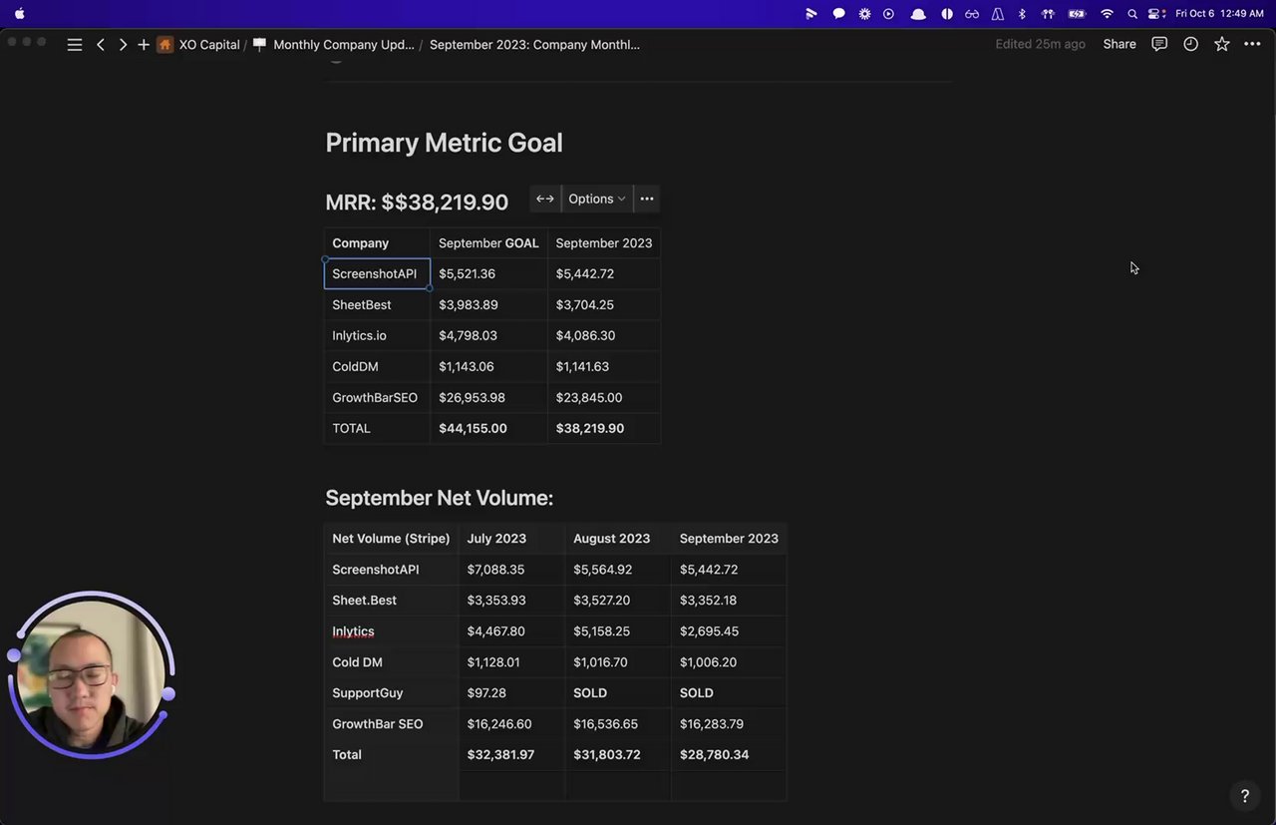Open the help question mark button

(x=1244, y=795)
